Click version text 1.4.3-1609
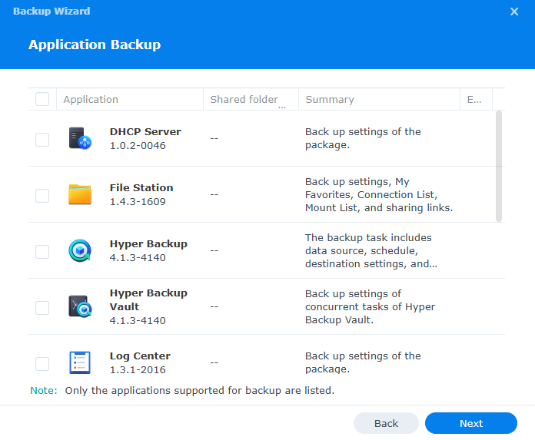The image size is (535, 440). tap(138, 201)
